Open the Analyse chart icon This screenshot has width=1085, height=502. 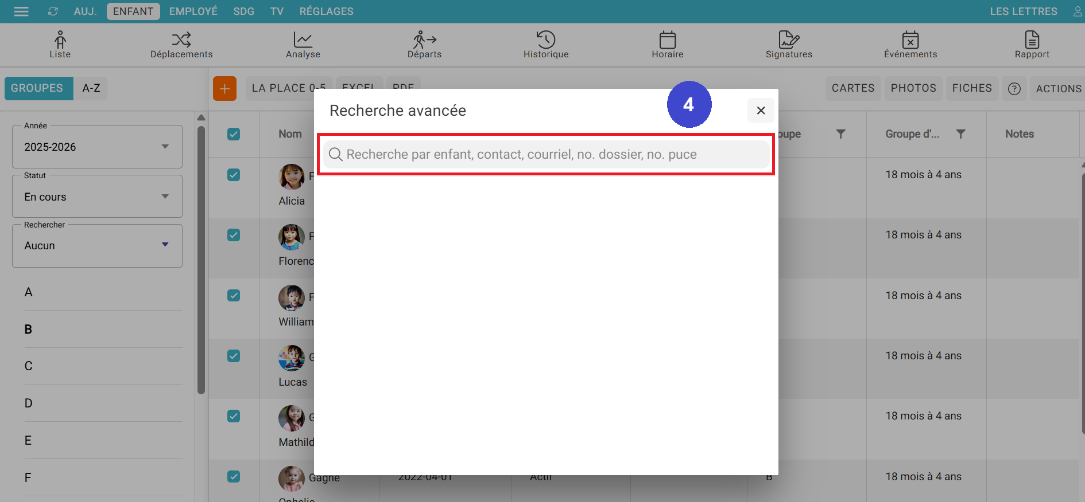(x=303, y=40)
